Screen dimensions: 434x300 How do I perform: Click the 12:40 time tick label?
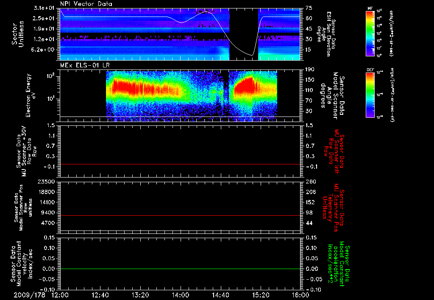pyautogui.click(x=100, y=295)
